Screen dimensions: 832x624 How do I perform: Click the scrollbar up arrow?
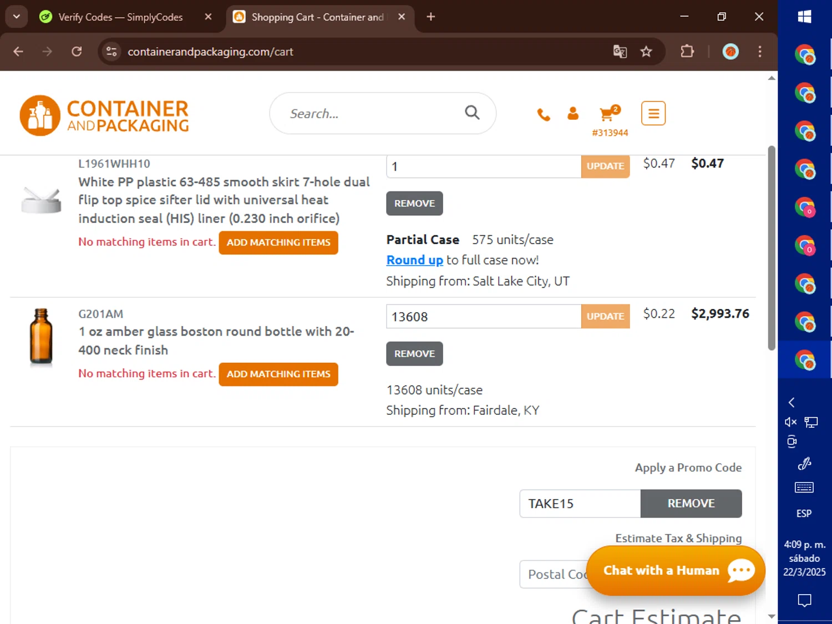pyautogui.click(x=772, y=78)
